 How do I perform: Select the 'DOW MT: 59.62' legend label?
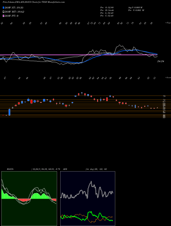(x=14, y=12)
